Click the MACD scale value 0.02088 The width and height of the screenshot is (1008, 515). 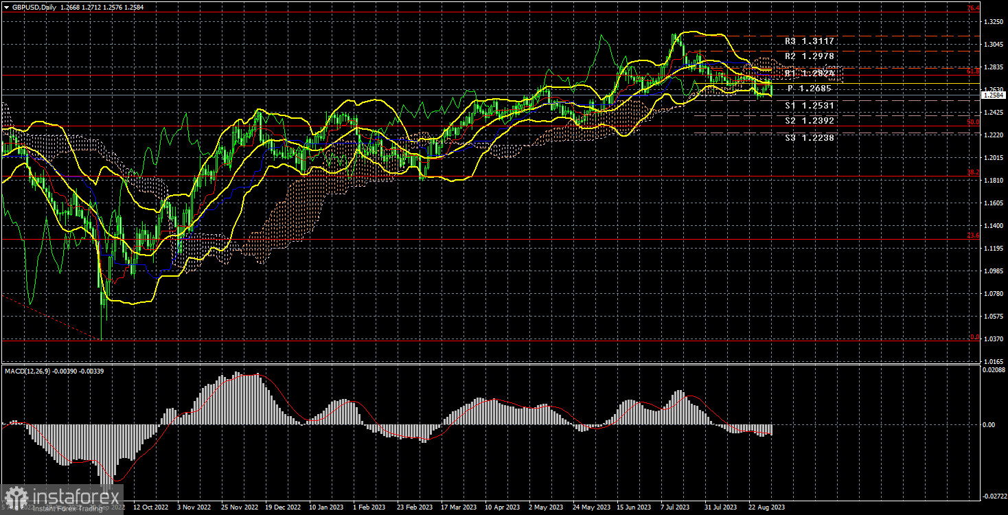[x=994, y=369]
